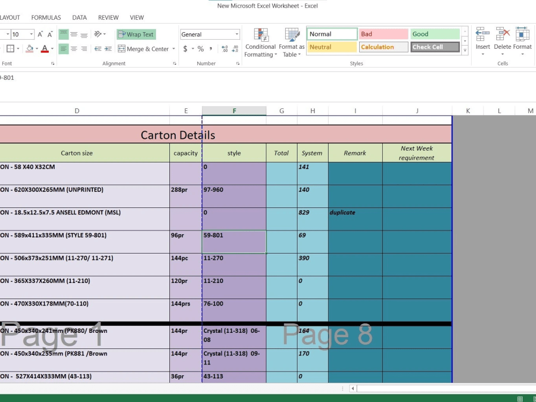Screen dimensions: 536x402
Task: Apply the Good cell style
Action: (x=435, y=34)
